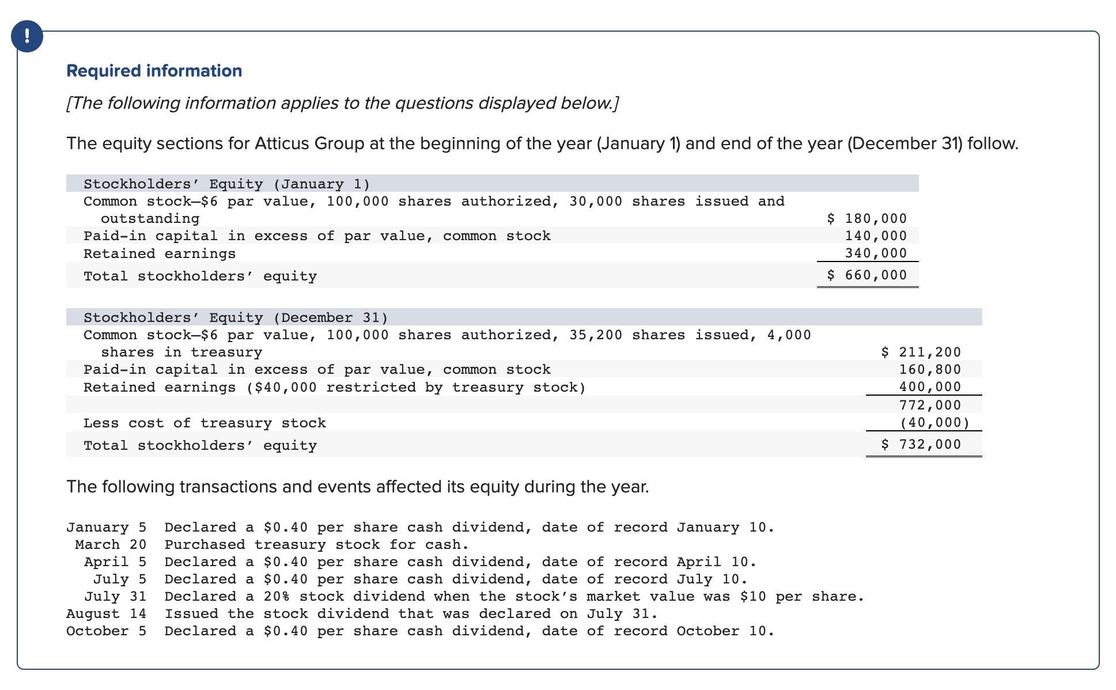Click the March 20 treasury stock transaction
This screenshot has height=690, width=1116.
pos(316,544)
